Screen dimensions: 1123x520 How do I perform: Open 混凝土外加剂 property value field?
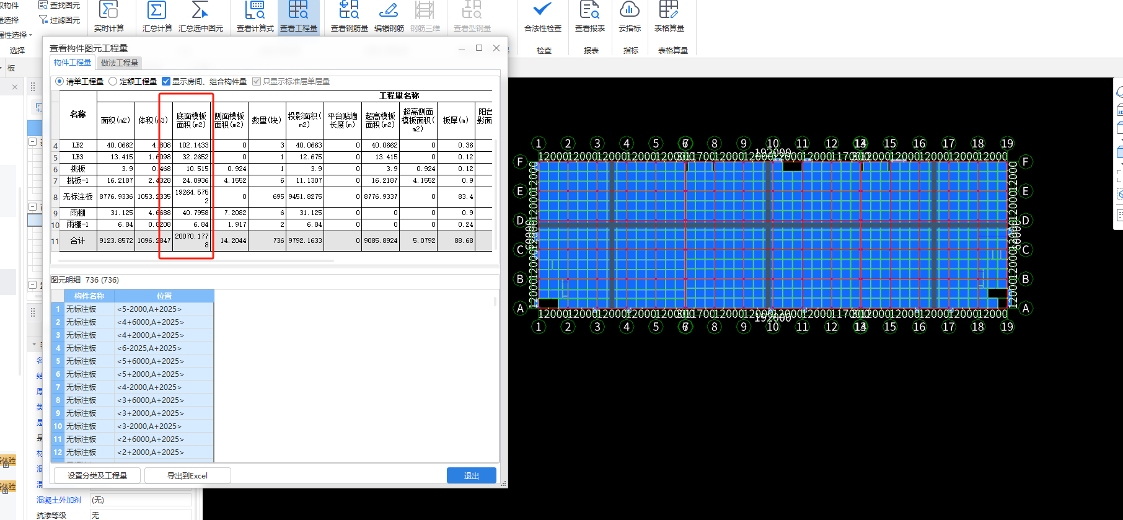(141, 500)
